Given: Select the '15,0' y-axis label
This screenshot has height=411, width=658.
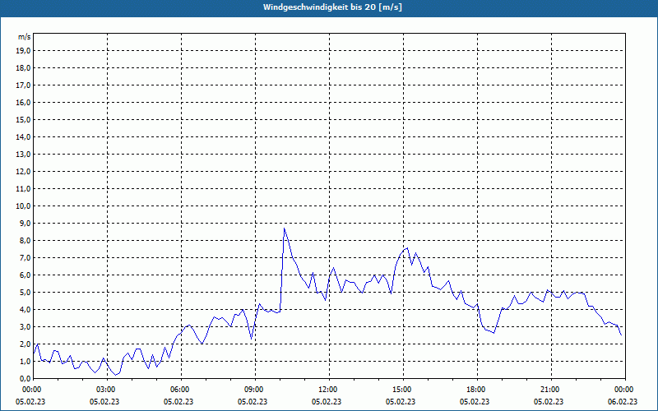Looking at the screenshot, I should [x=23, y=119].
